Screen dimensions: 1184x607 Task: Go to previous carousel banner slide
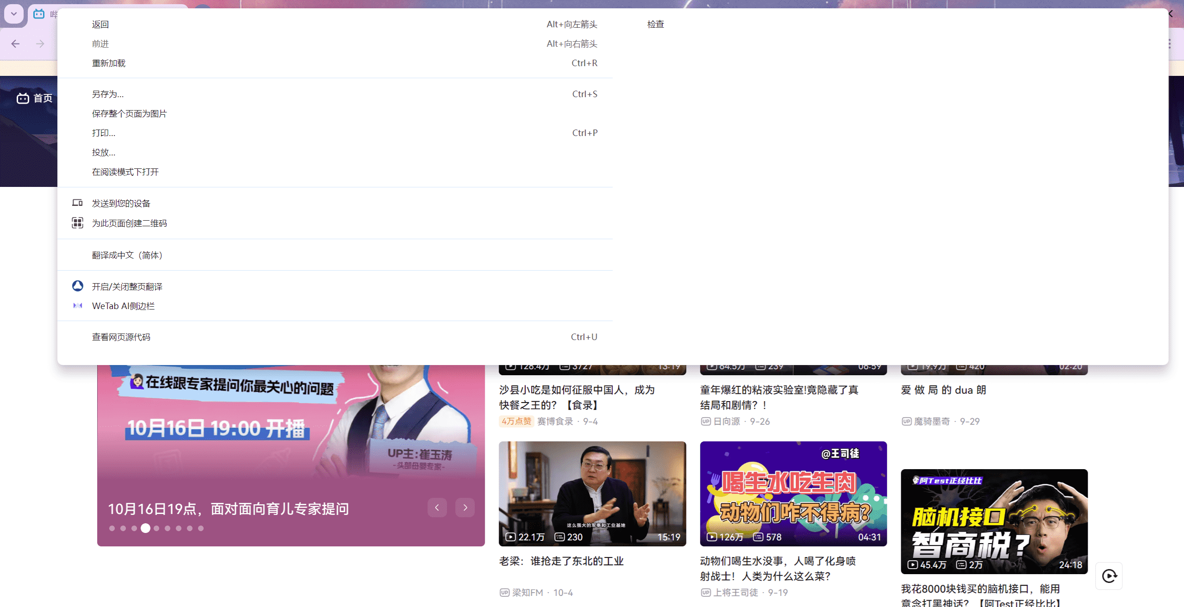[437, 508]
